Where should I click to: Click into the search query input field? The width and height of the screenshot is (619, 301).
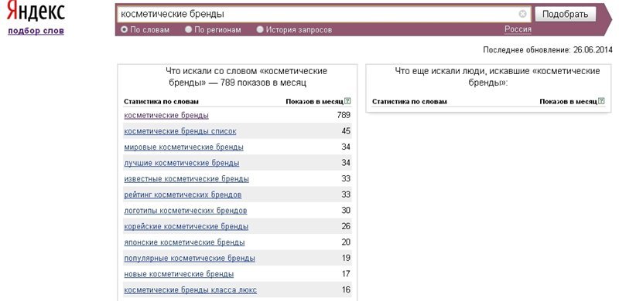point(318,14)
